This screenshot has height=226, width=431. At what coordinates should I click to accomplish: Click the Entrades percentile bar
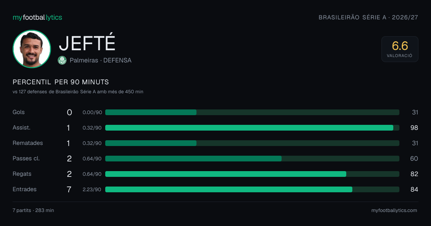[252, 189]
